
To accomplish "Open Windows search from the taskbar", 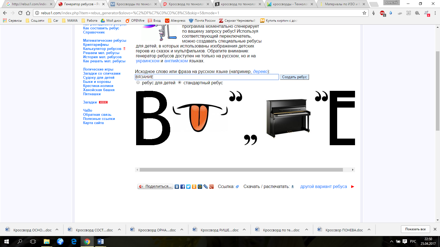I will coord(20,242).
